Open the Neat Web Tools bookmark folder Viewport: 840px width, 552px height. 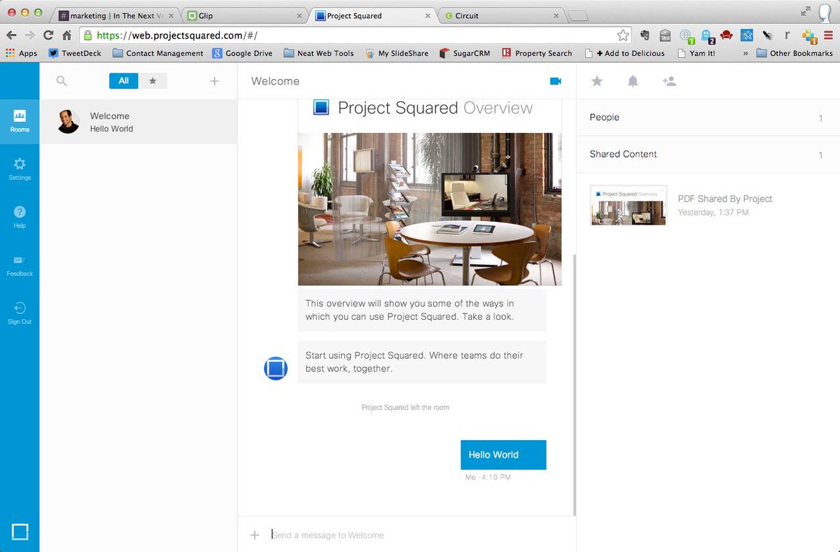pos(318,53)
